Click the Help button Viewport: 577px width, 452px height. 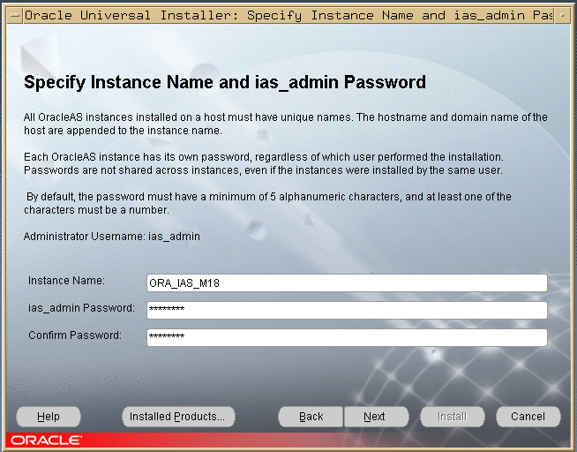pyautogui.click(x=49, y=417)
